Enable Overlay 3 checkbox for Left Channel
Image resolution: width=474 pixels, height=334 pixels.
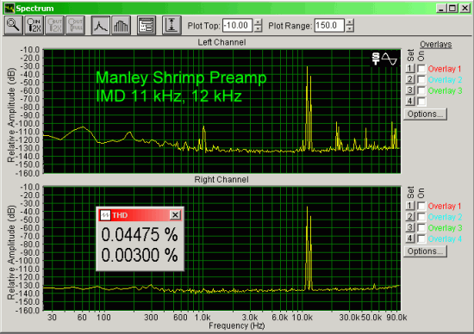(x=421, y=90)
